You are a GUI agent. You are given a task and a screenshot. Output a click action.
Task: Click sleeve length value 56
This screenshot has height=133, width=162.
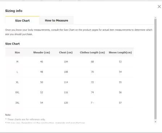tap(120, 92)
